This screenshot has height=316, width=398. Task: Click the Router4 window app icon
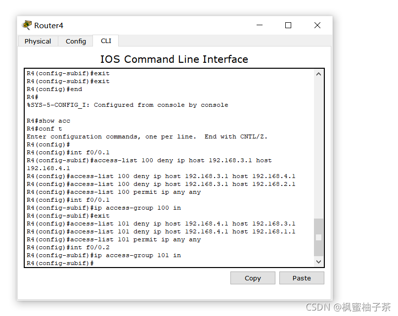(x=27, y=25)
